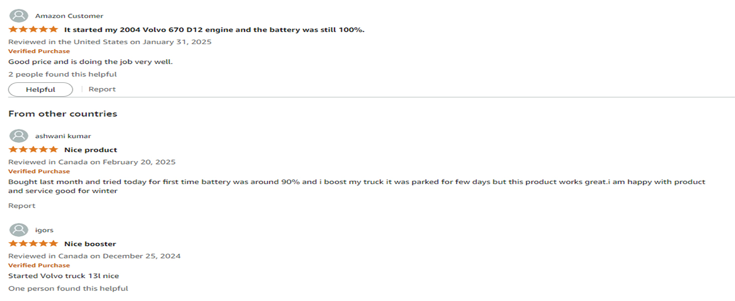Mark the Amazon Customer review as Helpful
Viewport: 735px width, 301px height.
(41, 89)
